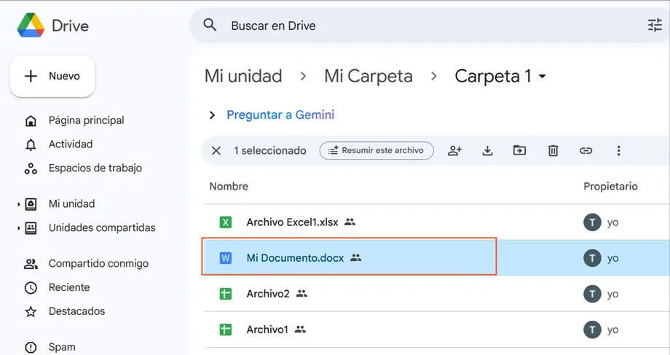The width and height of the screenshot is (670, 355).
Task: Click the Espacios de trabajo icon
Action: coord(31,169)
